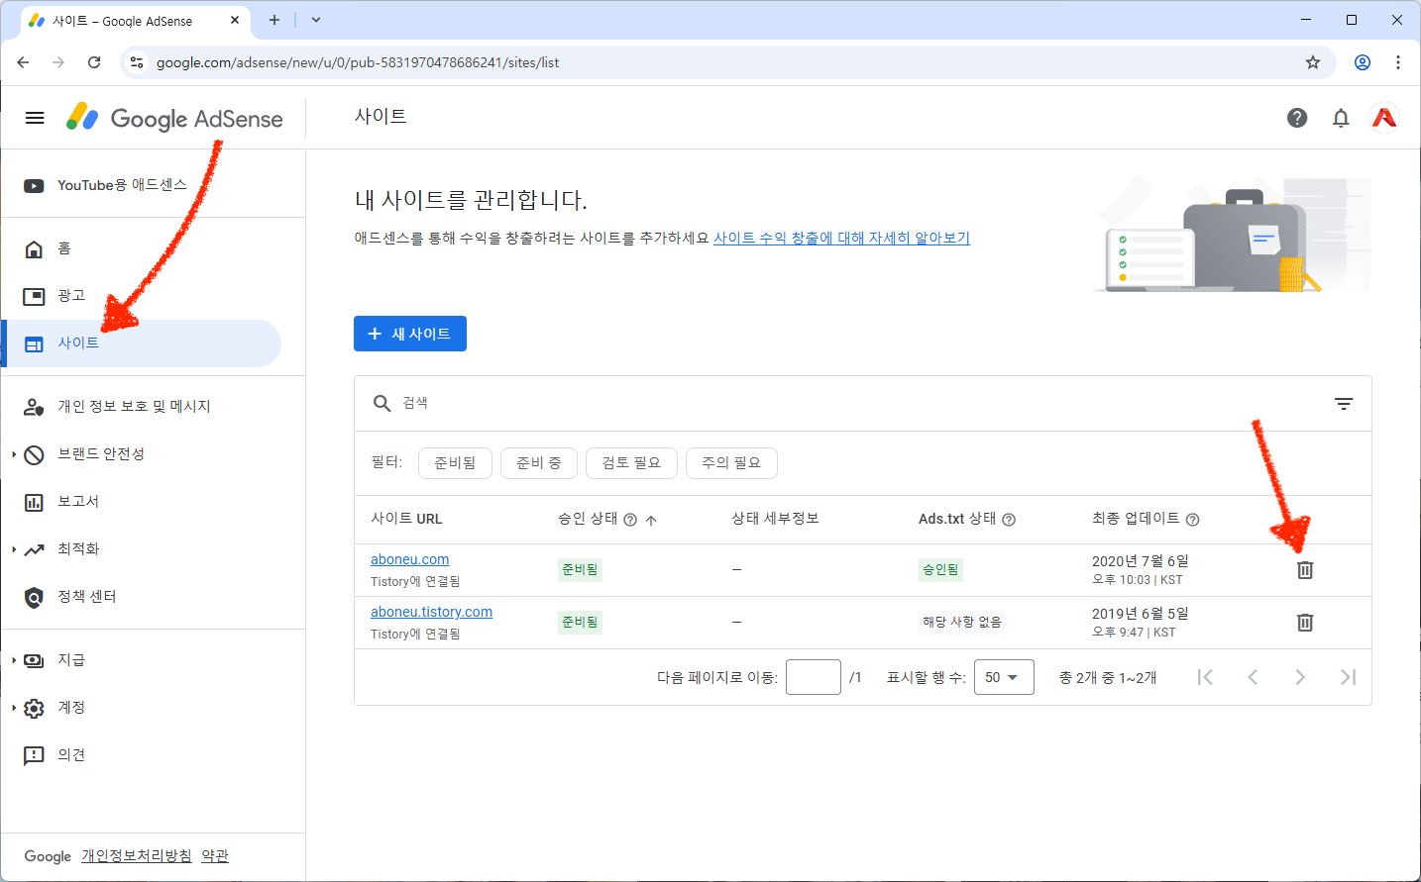Open the aboneu.tistory.com link

[x=431, y=612]
